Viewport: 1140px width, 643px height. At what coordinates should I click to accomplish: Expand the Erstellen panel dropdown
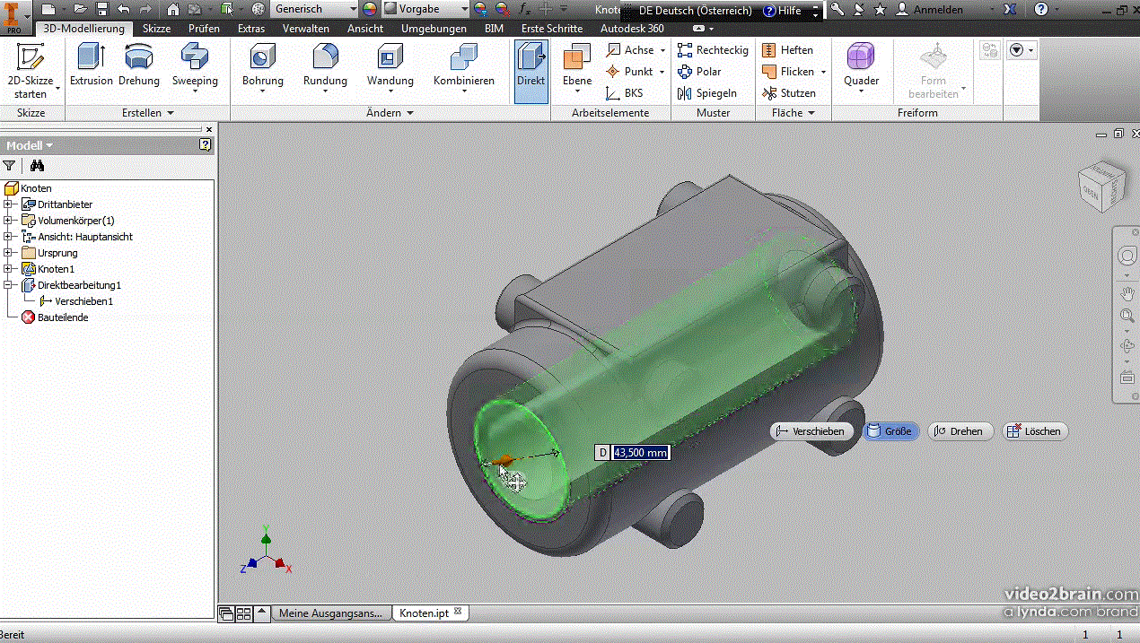click(147, 113)
